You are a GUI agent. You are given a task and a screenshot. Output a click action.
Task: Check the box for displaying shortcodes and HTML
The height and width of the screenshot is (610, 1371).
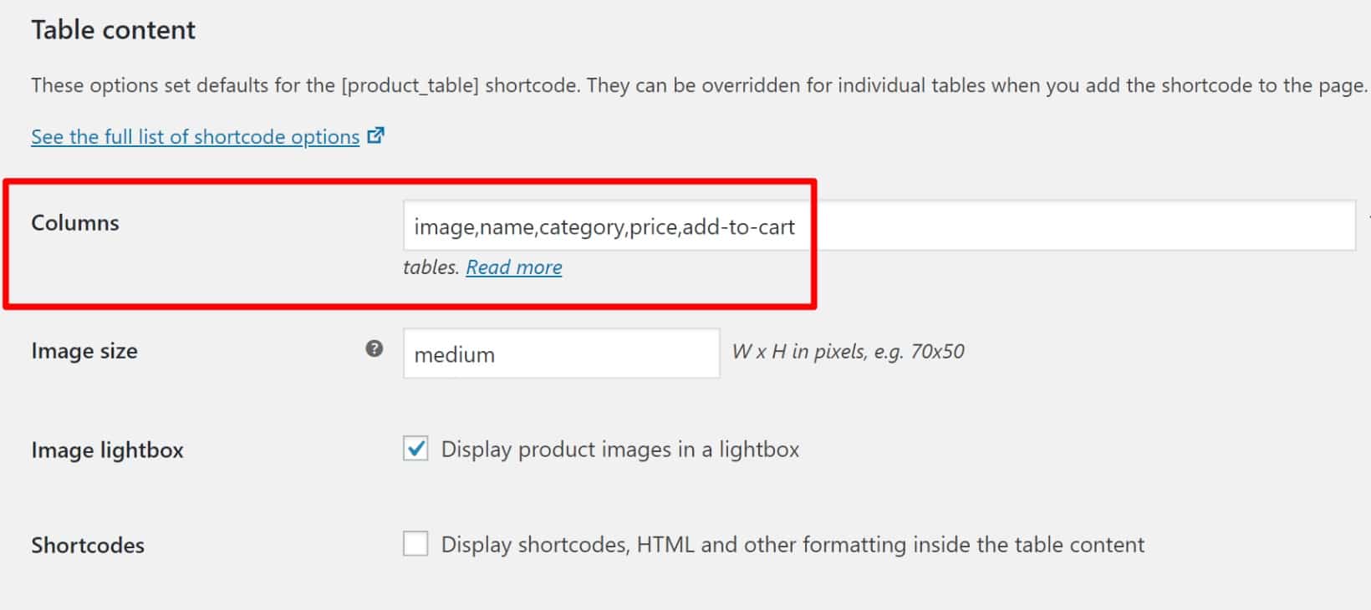pyautogui.click(x=415, y=543)
